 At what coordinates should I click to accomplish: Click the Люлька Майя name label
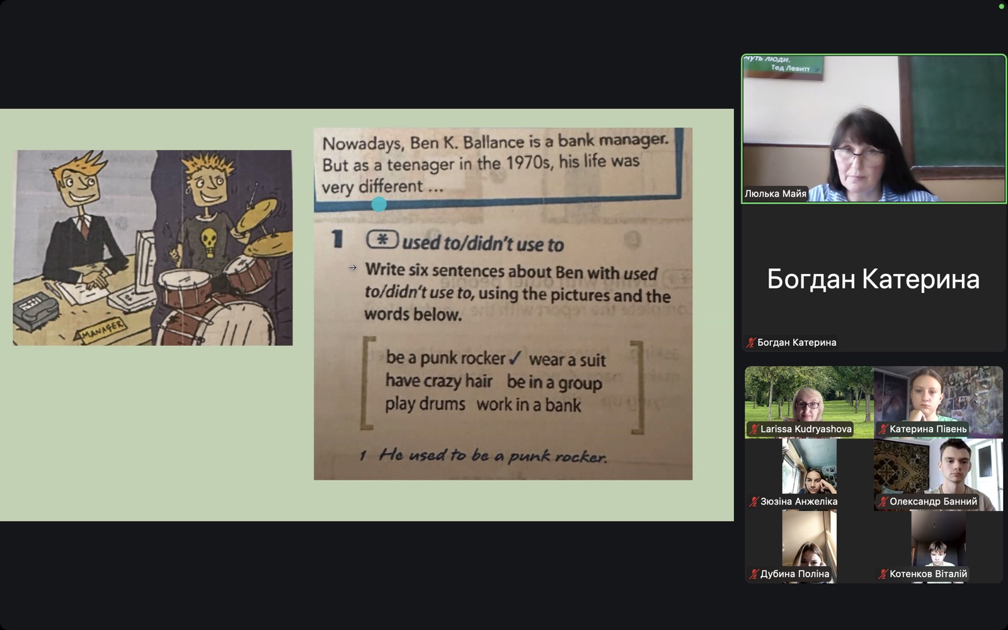[776, 193]
